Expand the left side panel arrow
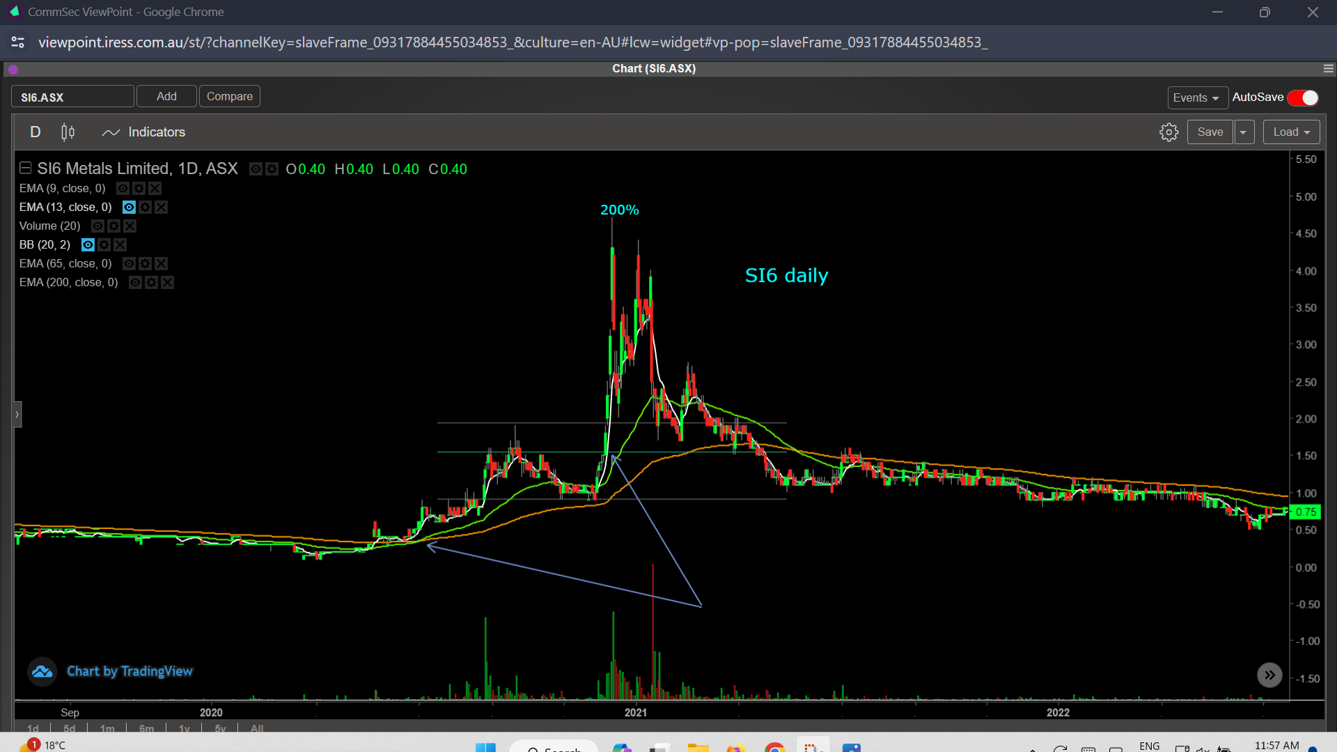This screenshot has height=752, width=1337. 17,414
